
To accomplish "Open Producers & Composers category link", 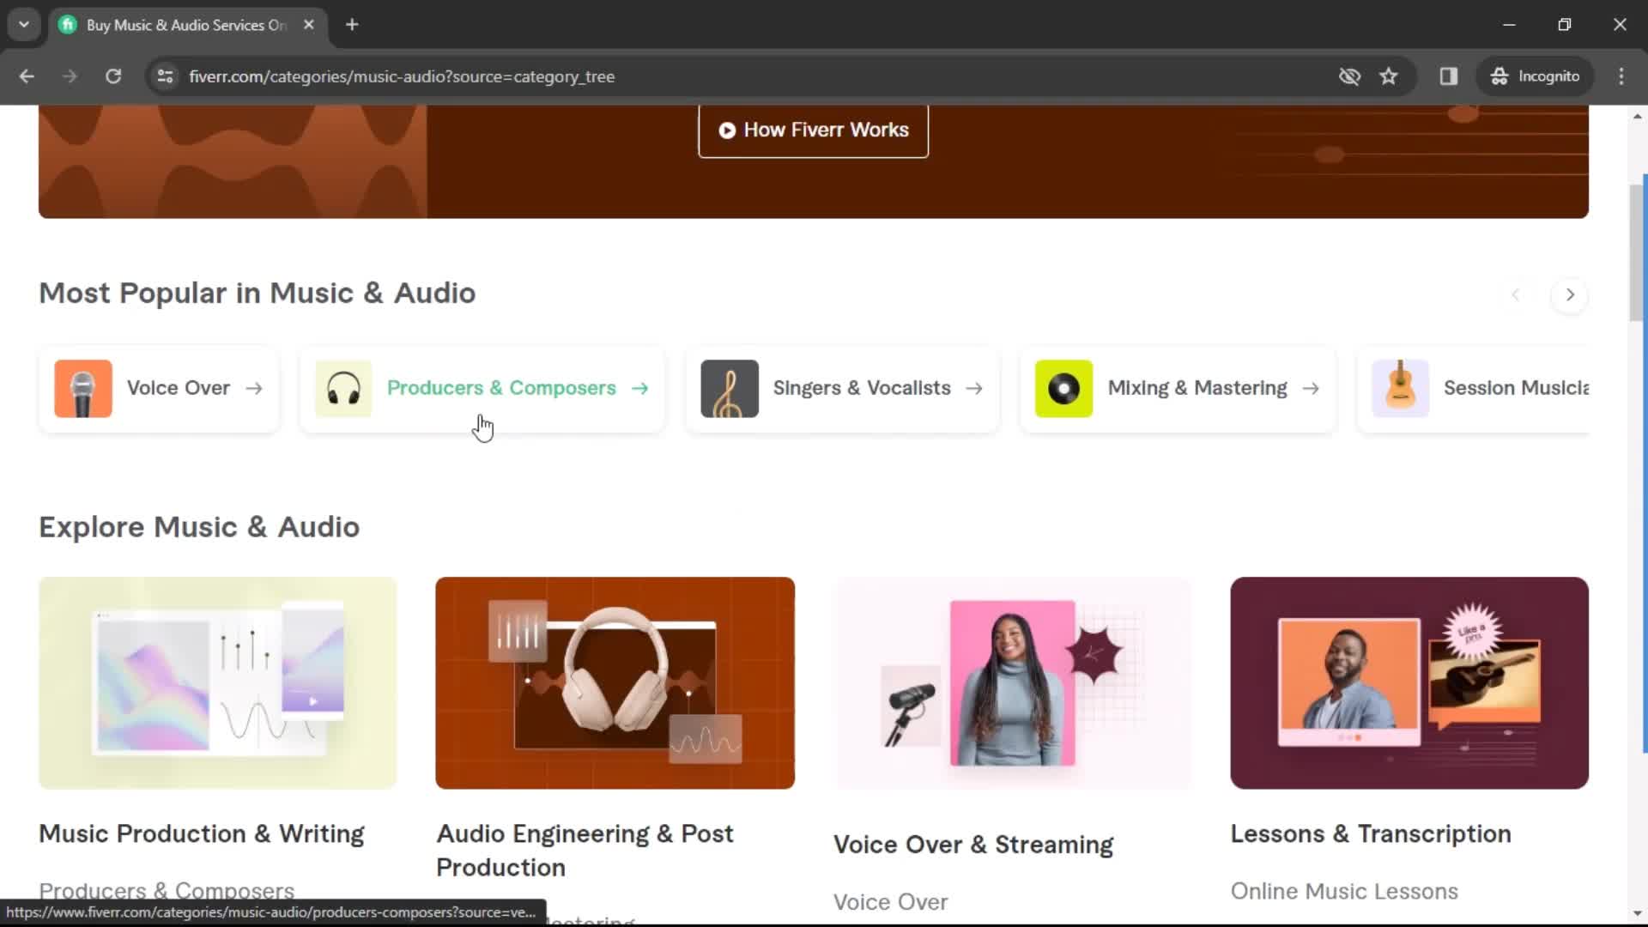I will point(501,387).
